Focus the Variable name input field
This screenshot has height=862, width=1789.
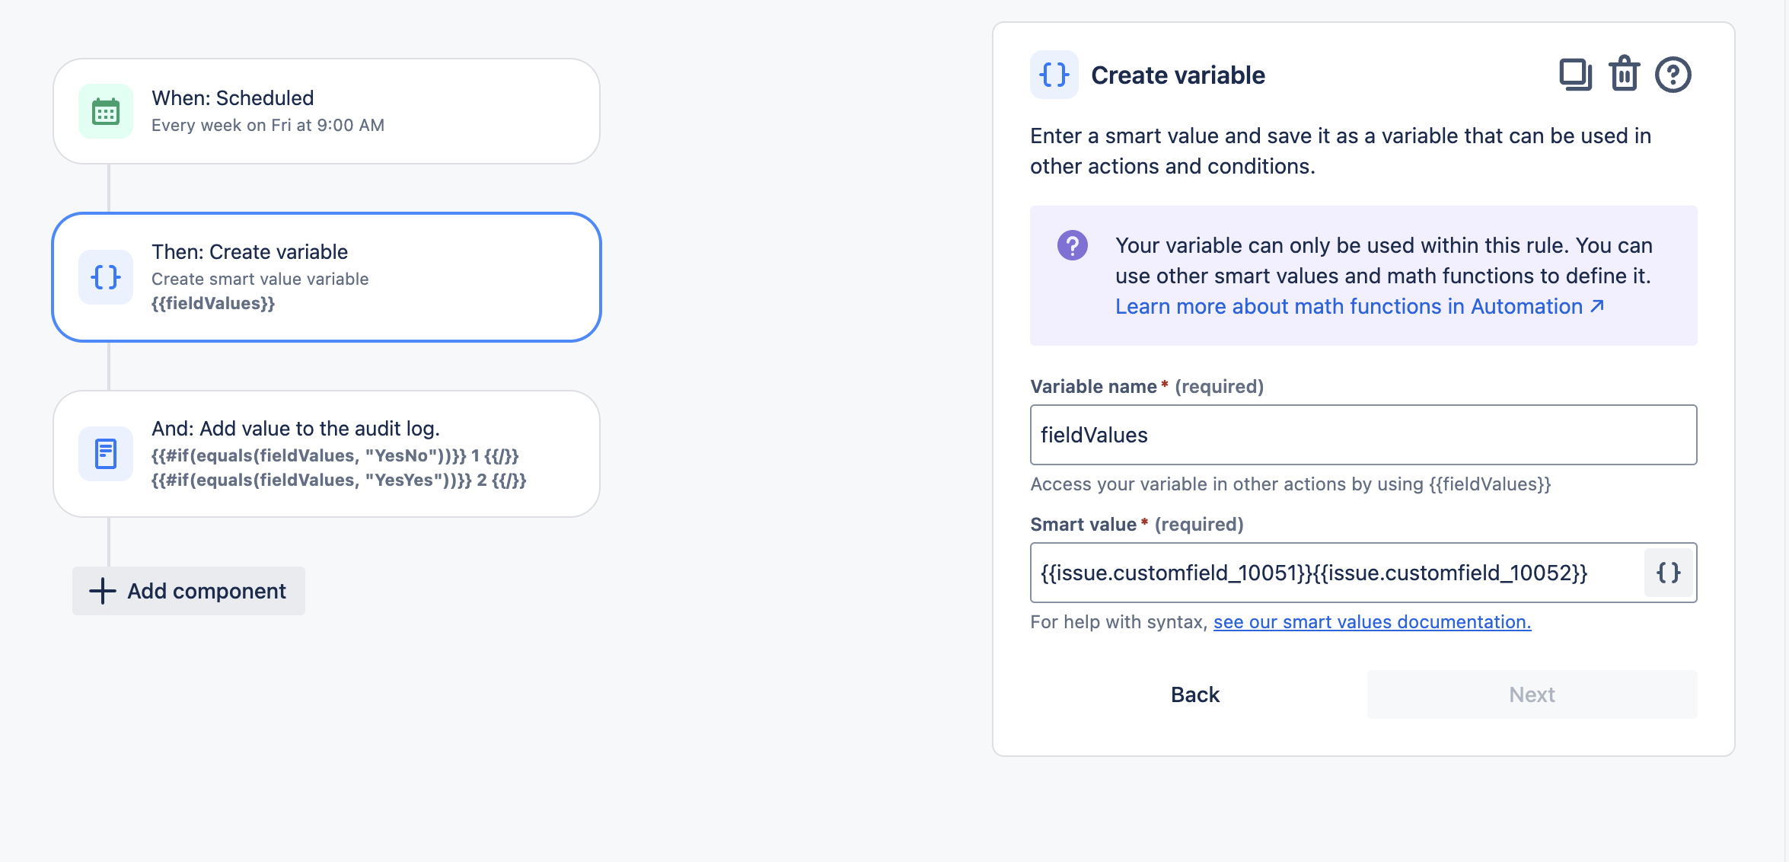coord(1363,435)
